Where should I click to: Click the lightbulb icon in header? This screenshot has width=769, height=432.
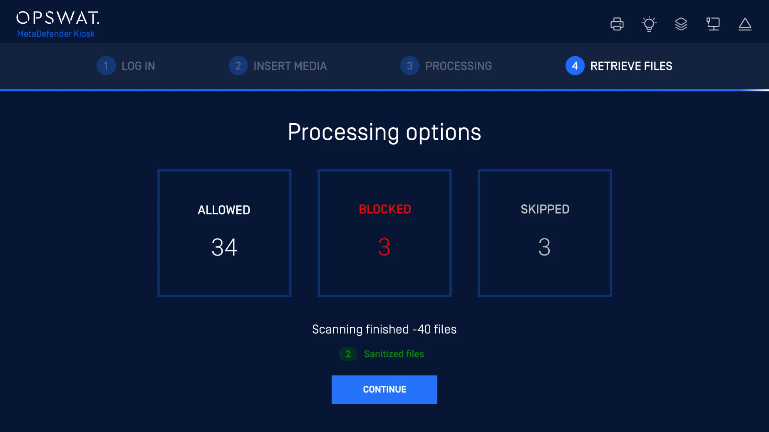click(x=649, y=24)
